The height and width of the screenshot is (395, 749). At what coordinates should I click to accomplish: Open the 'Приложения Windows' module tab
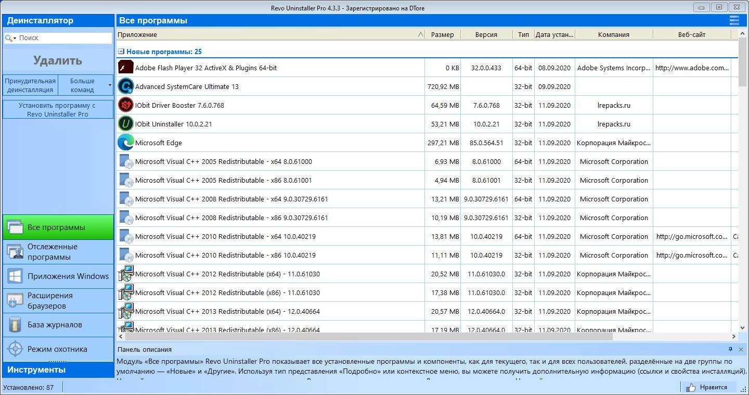(58, 276)
